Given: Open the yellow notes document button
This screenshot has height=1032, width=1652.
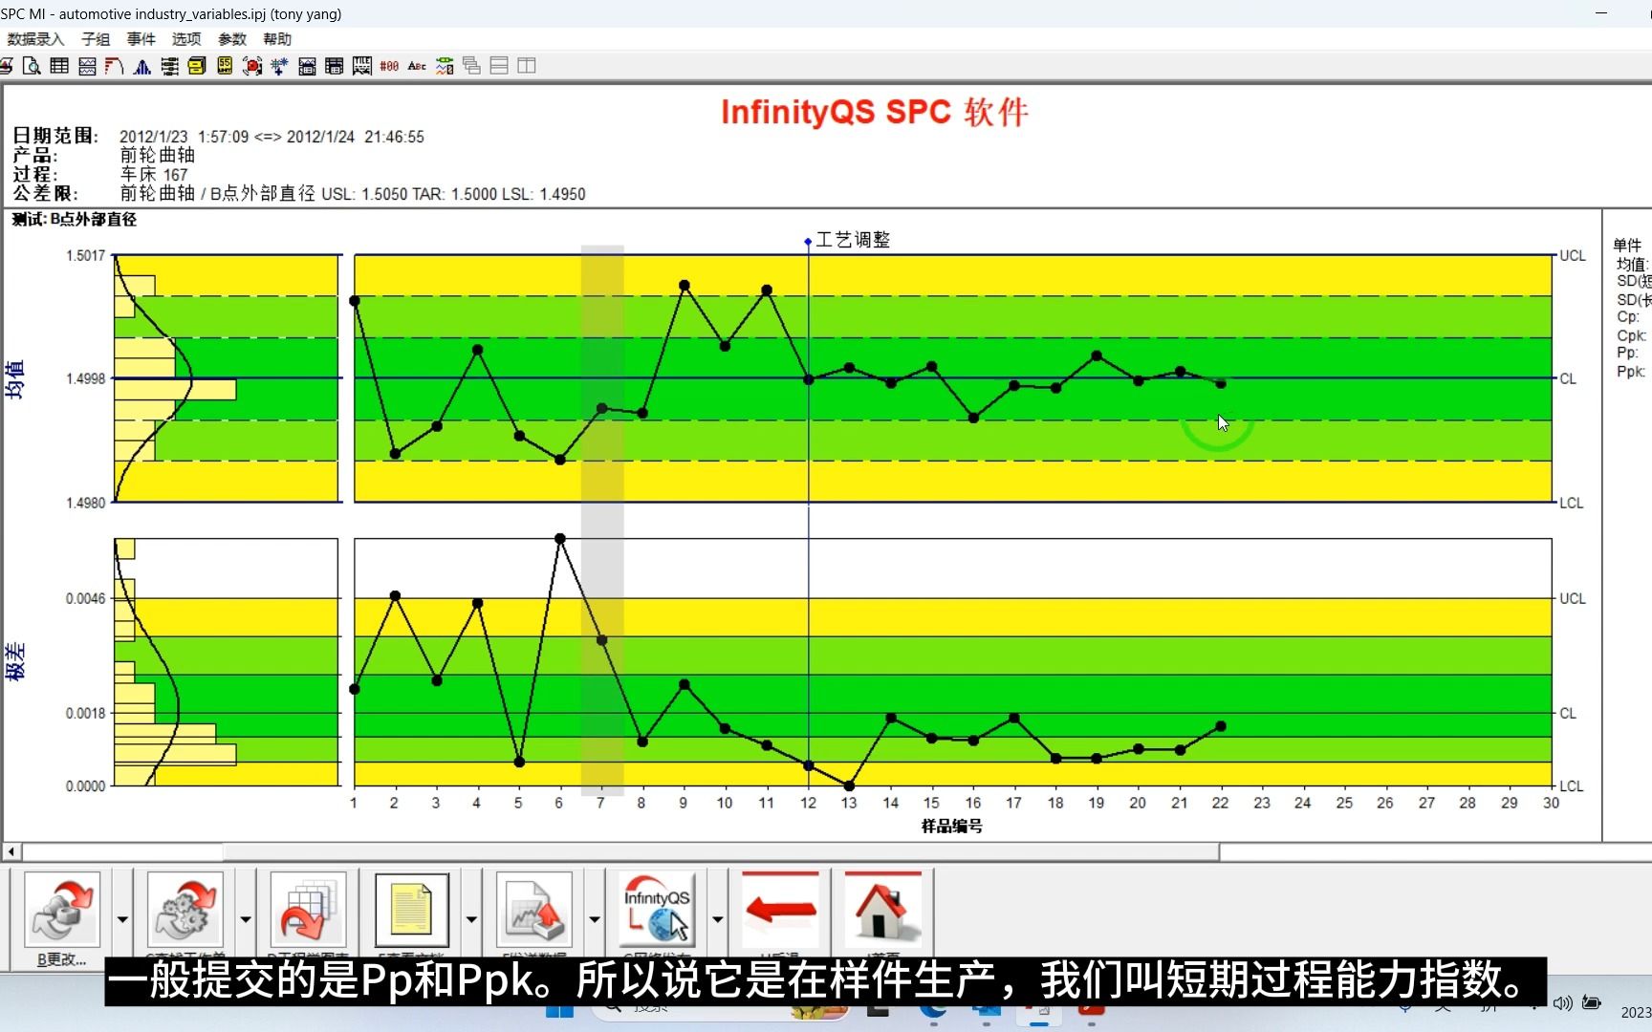Looking at the screenshot, I should pyautogui.click(x=412, y=910).
